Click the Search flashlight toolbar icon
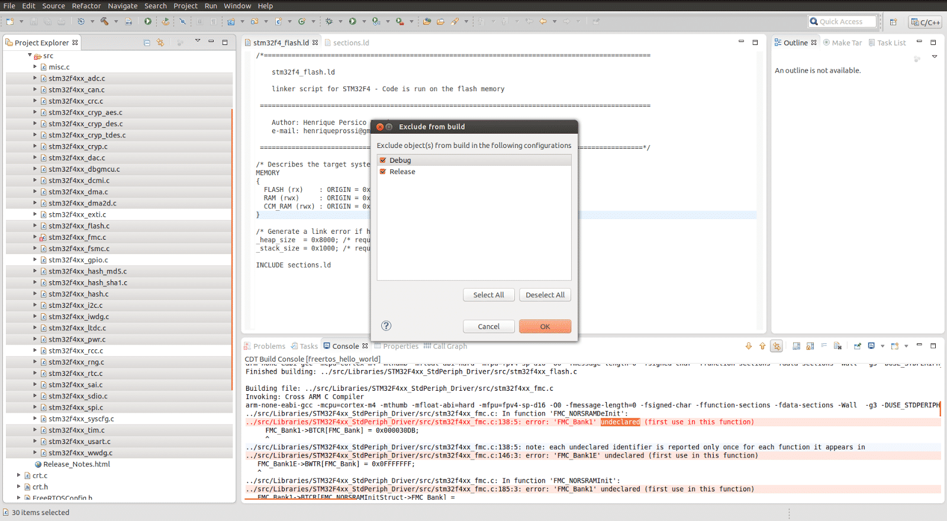The height and width of the screenshot is (521, 947). coord(455,21)
